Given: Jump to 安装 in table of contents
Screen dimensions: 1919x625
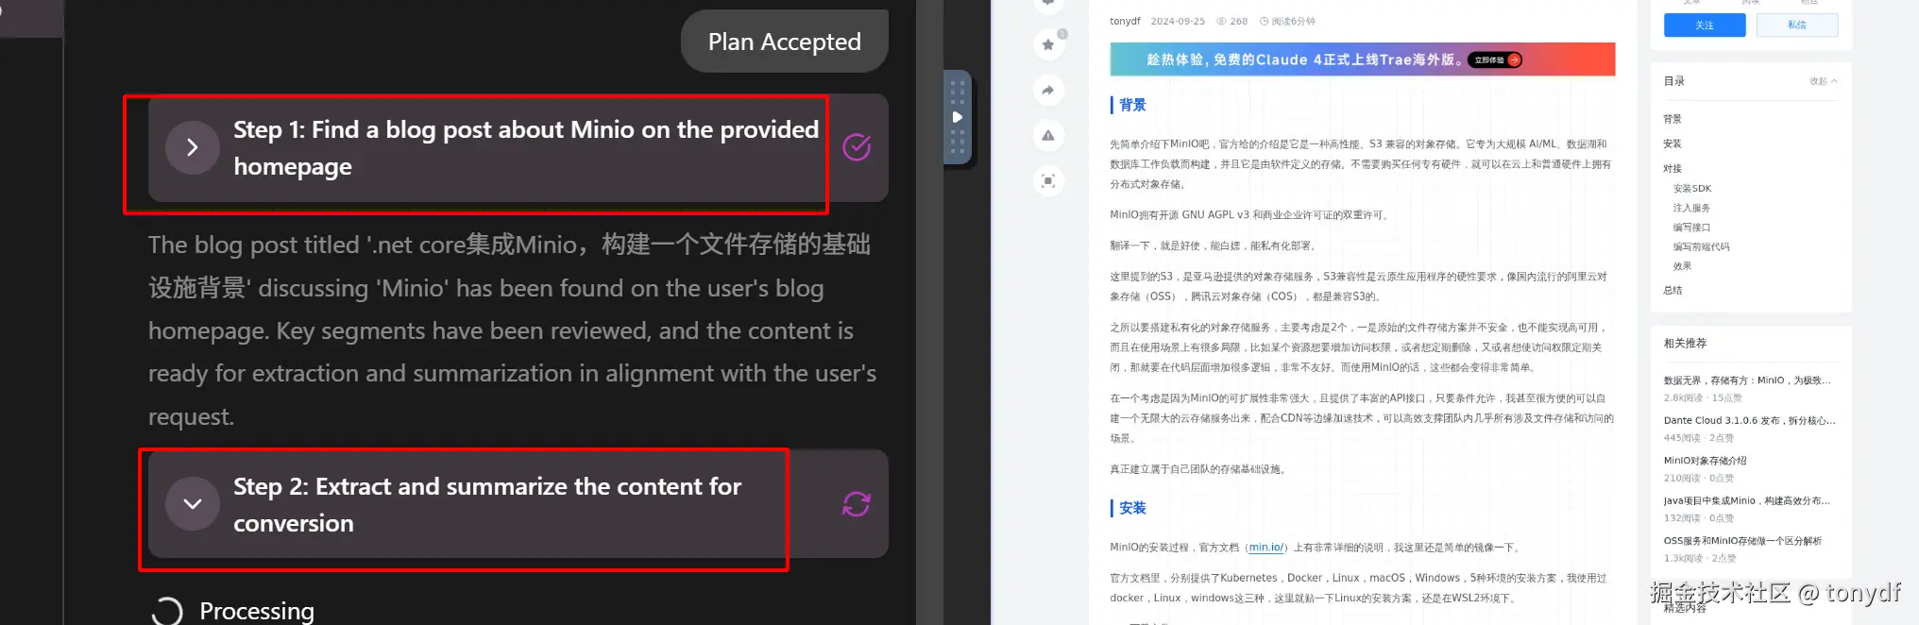Looking at the screenshot, I should point(1673,144).
